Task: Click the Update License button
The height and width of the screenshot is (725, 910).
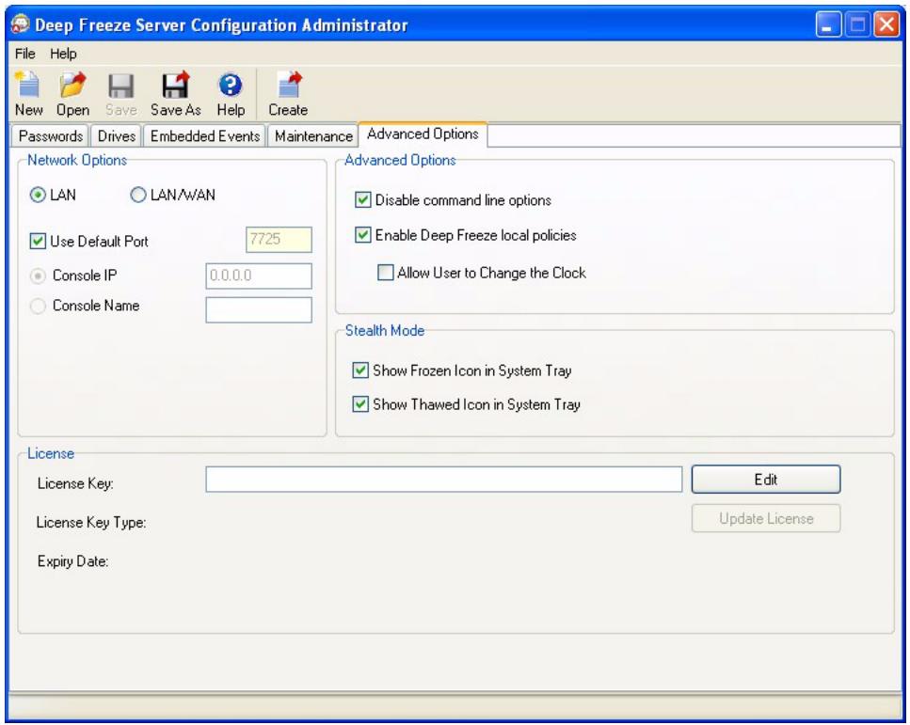Action: click(x=765, y=518)
